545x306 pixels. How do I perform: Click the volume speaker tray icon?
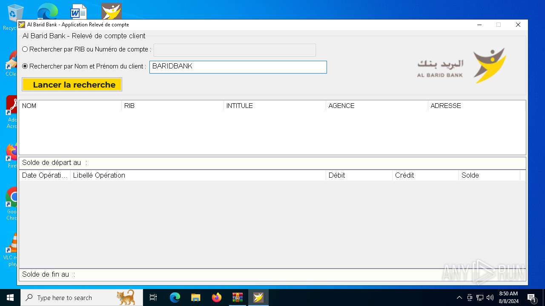tap(490, 297)
